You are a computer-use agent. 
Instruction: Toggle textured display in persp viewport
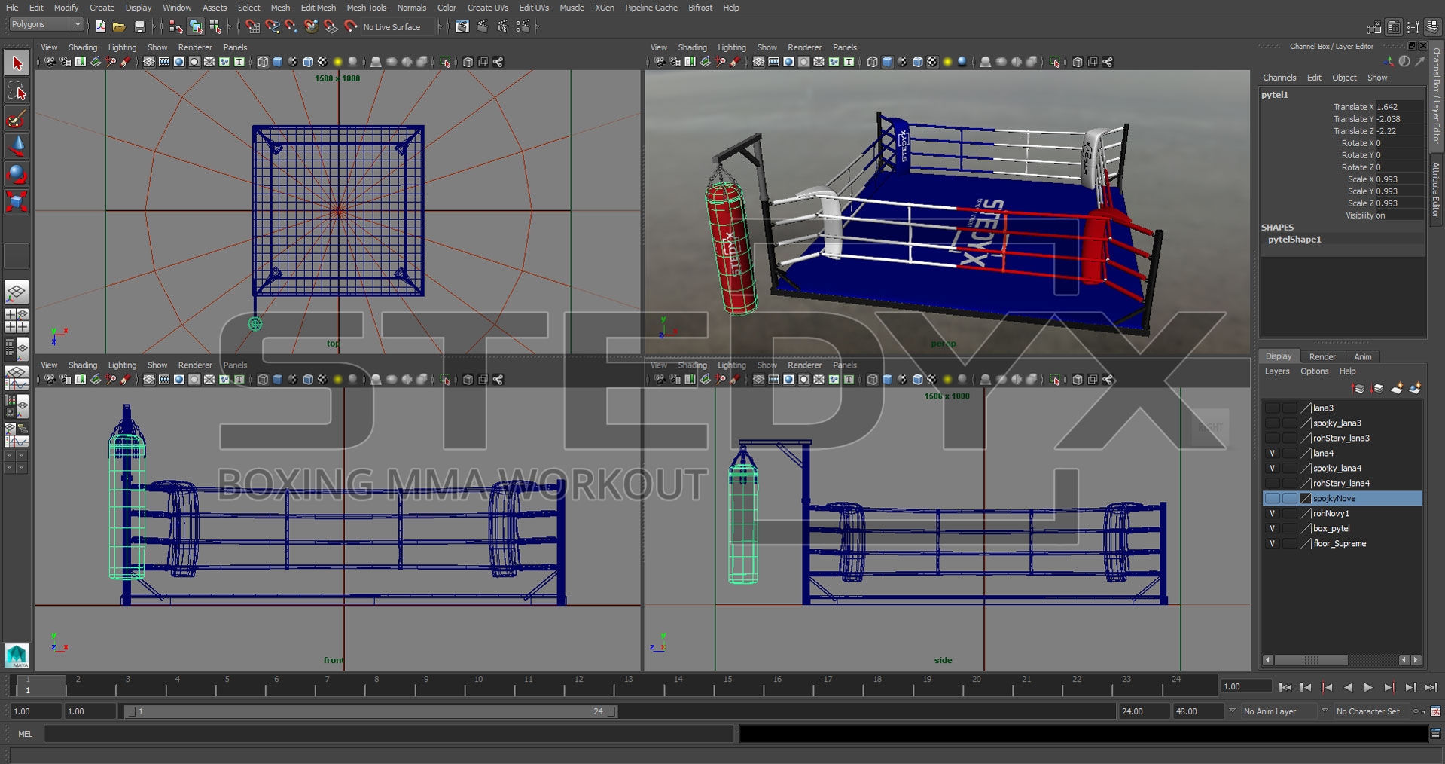(932, 62)
